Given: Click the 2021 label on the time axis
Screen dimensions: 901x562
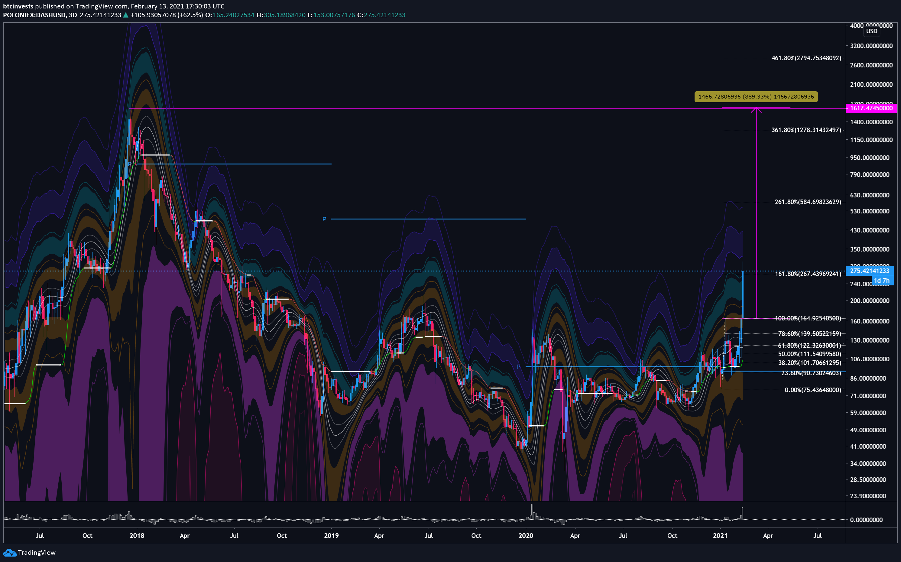Looking at the screenshot, I should 721,536.
